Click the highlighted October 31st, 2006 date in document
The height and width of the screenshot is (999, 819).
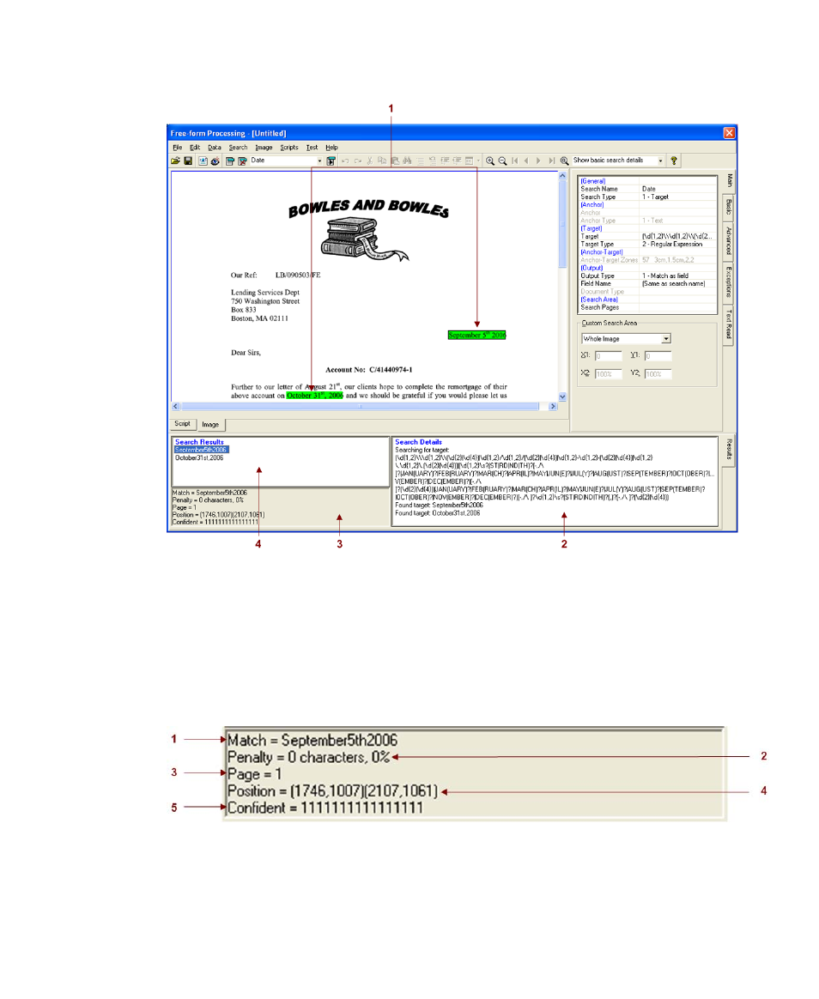315,396
